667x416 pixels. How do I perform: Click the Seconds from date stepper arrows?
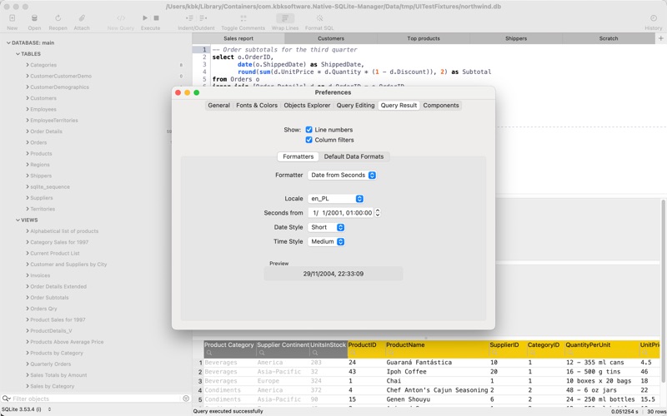point(378,213)
